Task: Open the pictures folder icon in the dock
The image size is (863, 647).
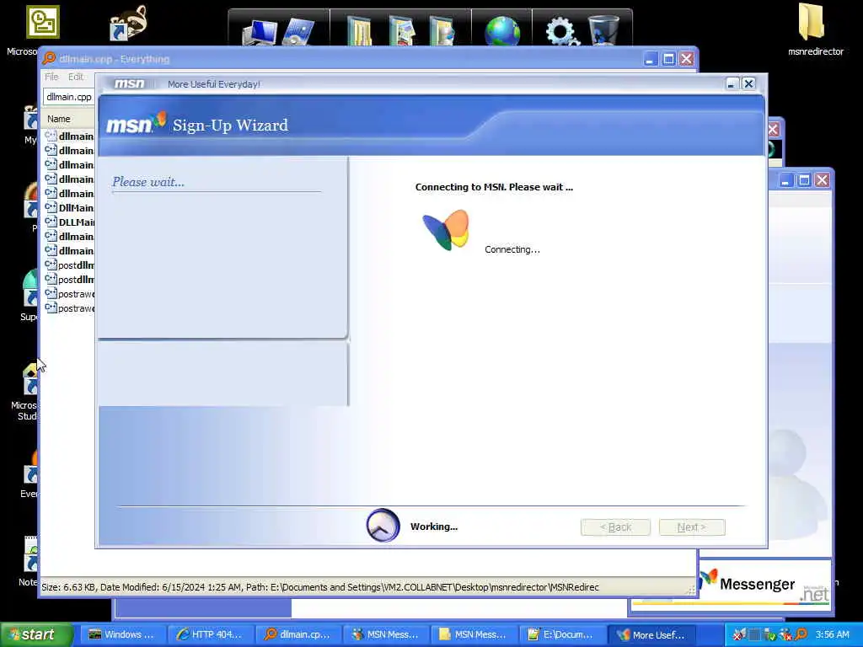Action: click(402, 31)
